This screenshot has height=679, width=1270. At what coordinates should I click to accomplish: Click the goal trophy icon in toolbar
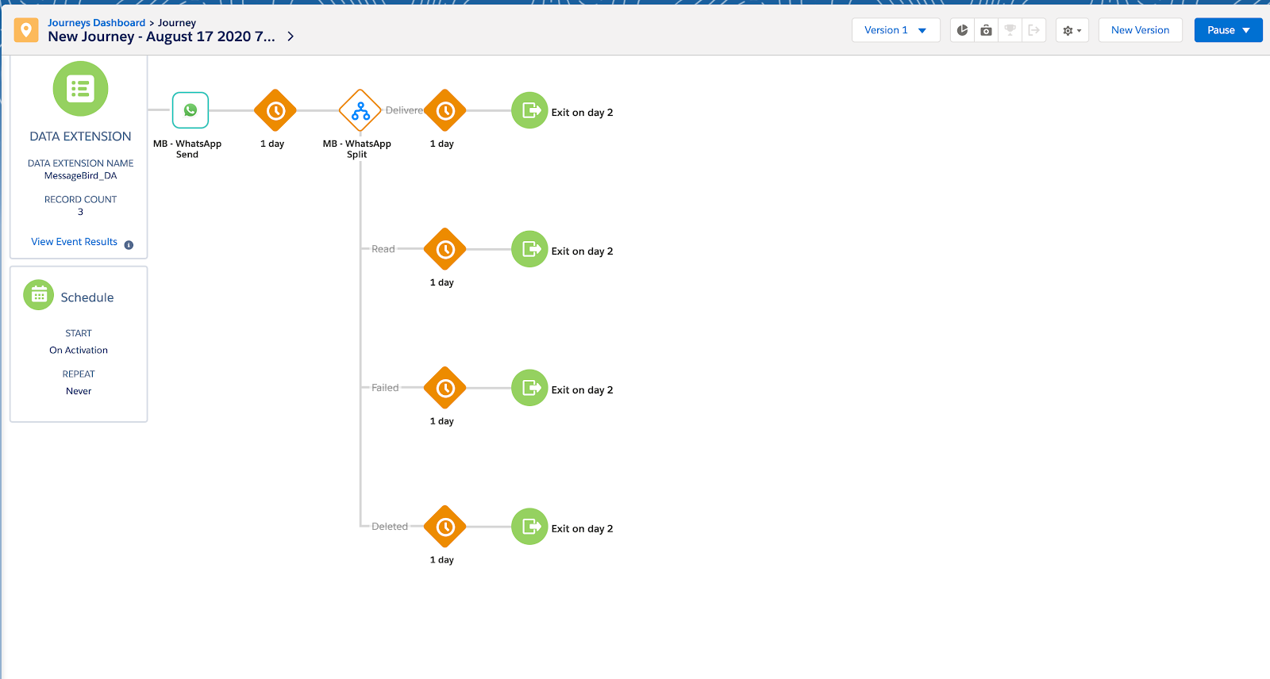pyautogui.click(x=1010, y=30)
